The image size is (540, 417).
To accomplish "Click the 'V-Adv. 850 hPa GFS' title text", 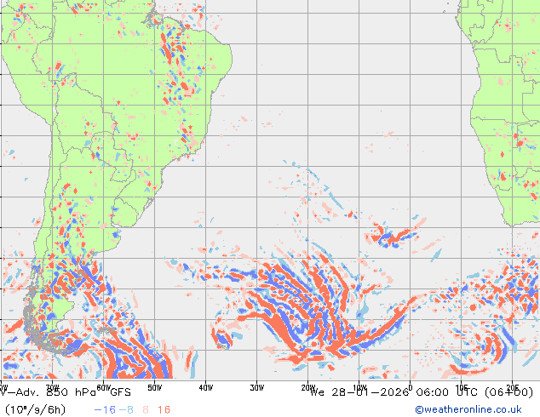I will (x=66, y=392).
